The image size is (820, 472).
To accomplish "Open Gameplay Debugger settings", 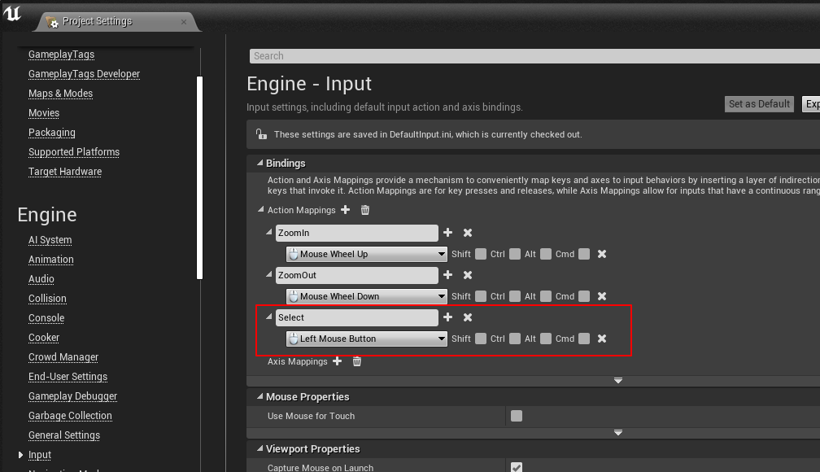I will (x=72, y=396).
